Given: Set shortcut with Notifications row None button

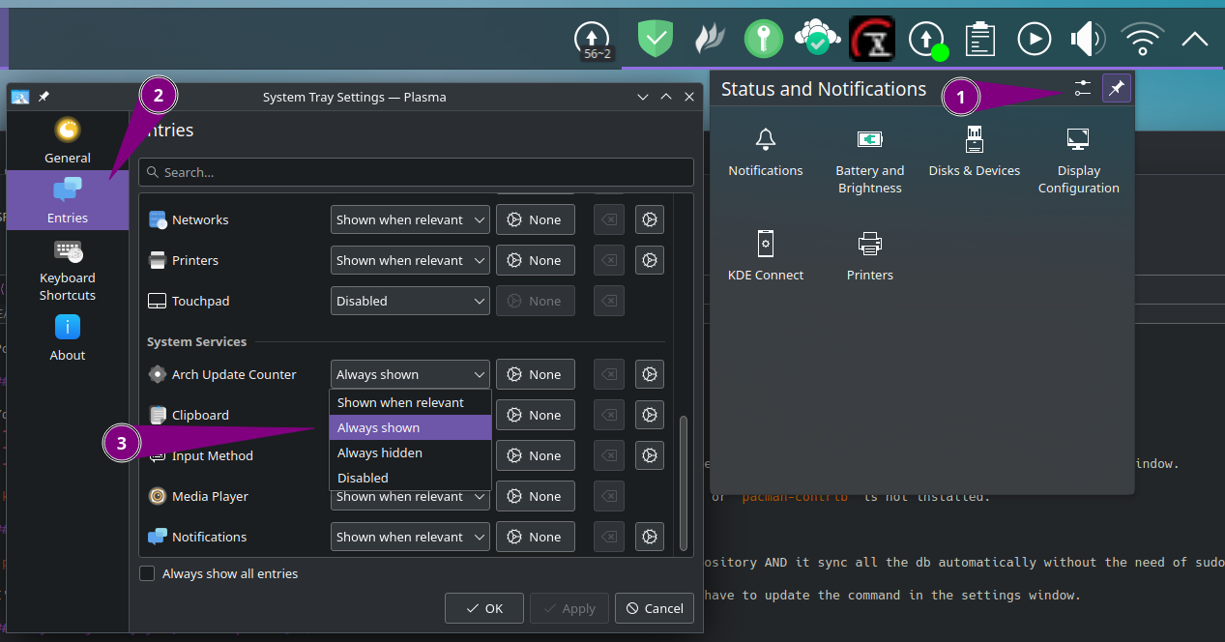Looking at the screenshot, I should click(x=536, y=537).
